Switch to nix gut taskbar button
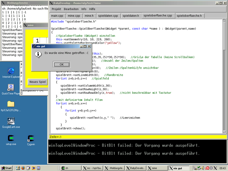This screenshot has width=228, height=171. pyautogui.click(x=179, y=168)
